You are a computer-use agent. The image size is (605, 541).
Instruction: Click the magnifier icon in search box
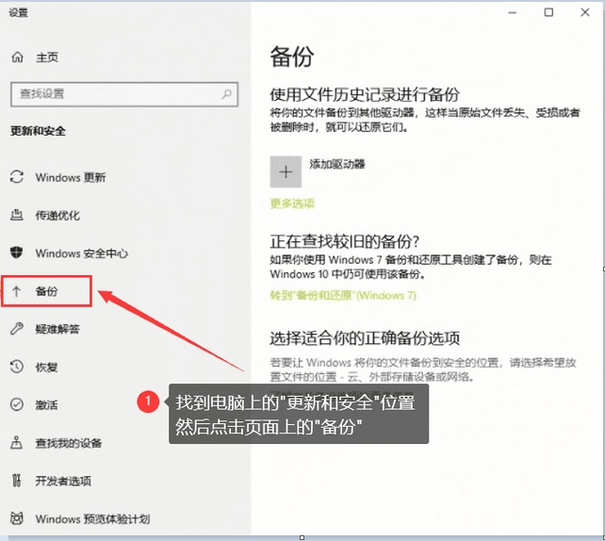point(226,93)
